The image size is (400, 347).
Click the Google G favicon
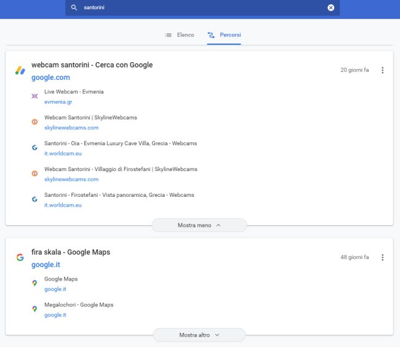click(20, 257)
